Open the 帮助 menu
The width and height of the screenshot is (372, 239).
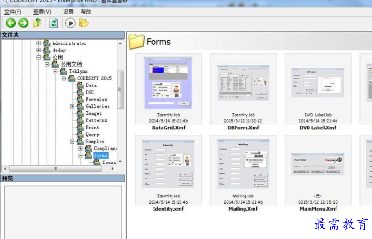[x=86, y=12]
